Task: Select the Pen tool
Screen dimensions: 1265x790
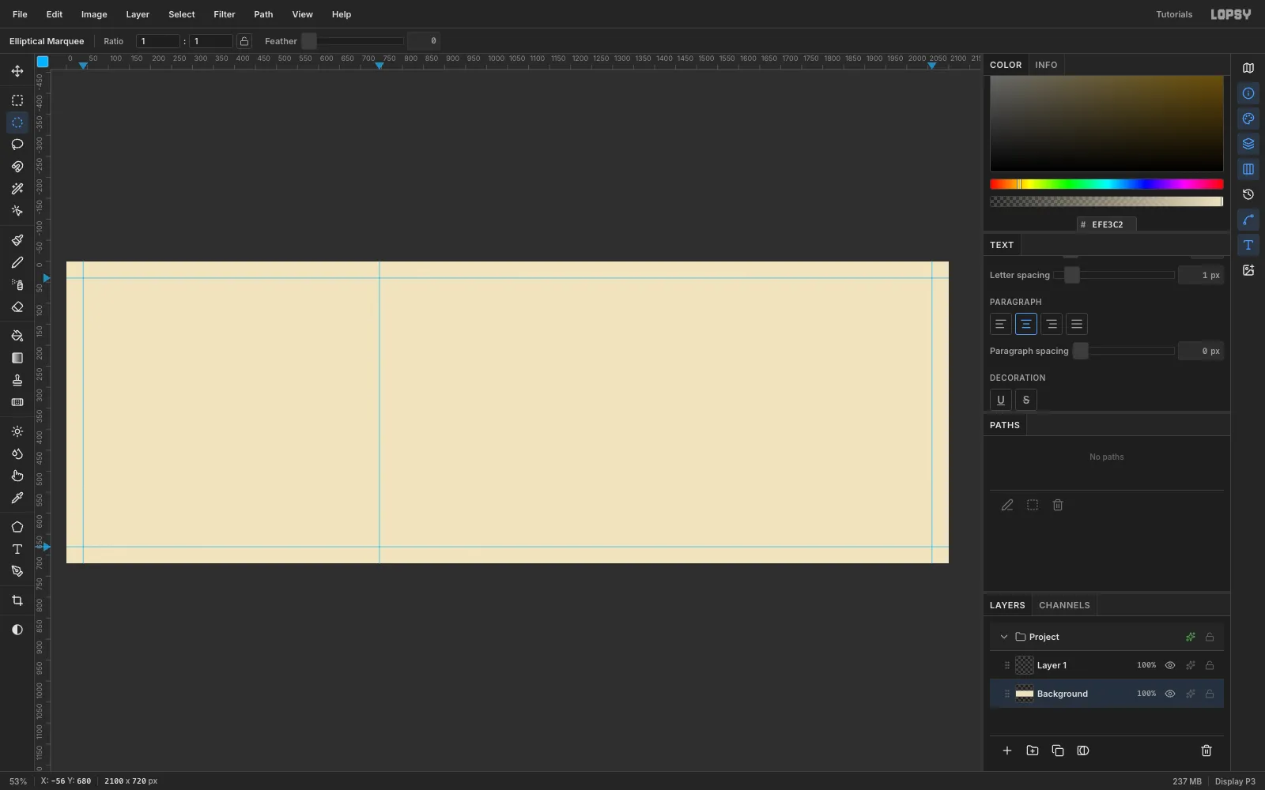Action: [x=17, y=571]
